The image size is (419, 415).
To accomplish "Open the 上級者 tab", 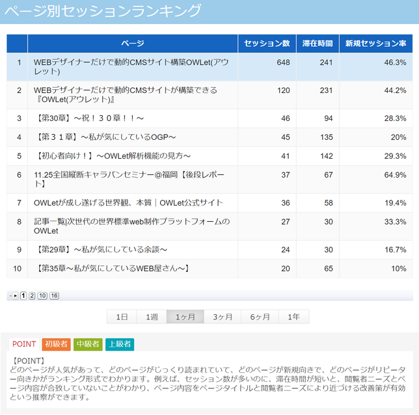I will coord(120,344).
